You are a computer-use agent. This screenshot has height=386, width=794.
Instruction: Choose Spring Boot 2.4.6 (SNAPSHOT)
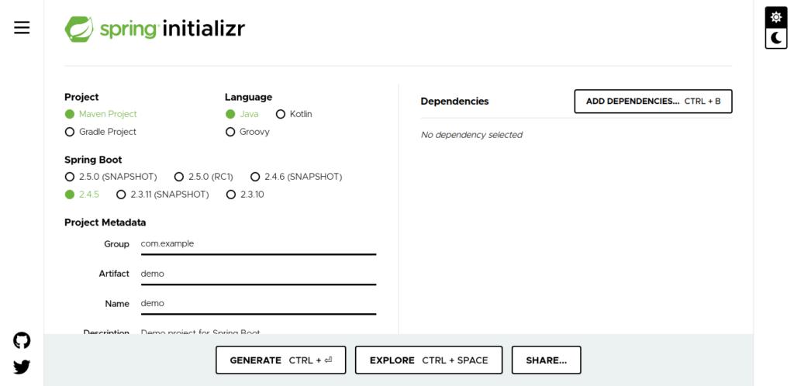coord(296,177)
